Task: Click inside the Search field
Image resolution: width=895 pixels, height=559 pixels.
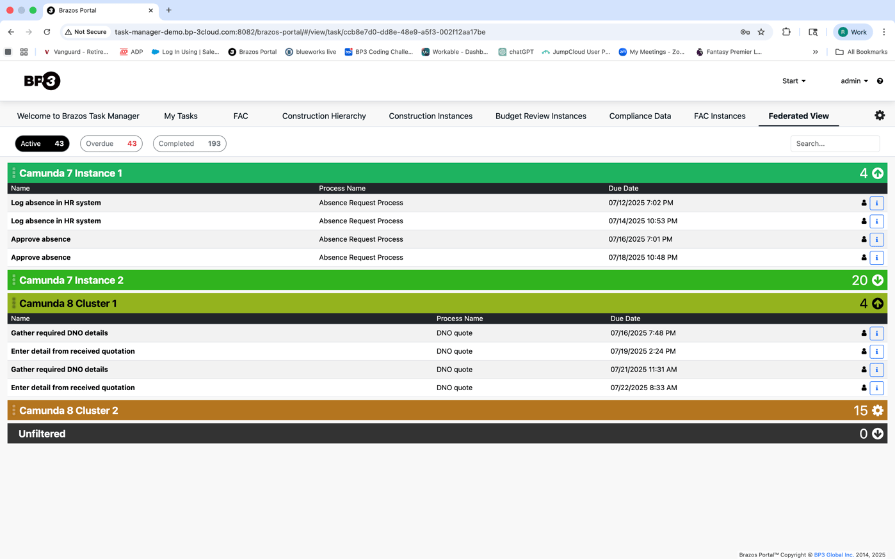Action: (x=835, y=143)
